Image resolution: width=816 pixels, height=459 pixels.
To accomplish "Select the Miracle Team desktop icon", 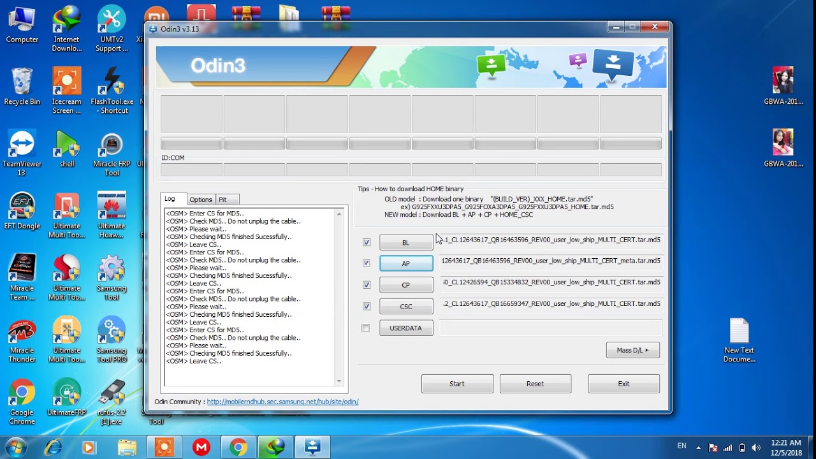I will tap(22, 277).
